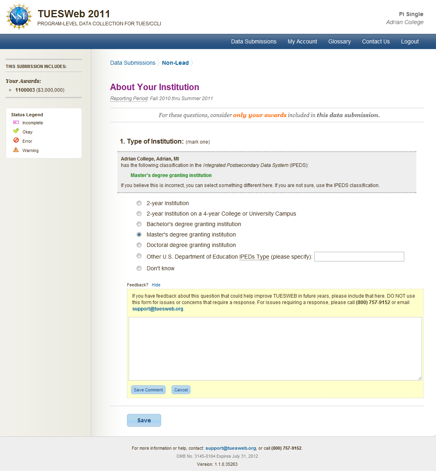436x471 pixels.
Task: Click the Reporting Period glossary term
Action: (129, 99)
